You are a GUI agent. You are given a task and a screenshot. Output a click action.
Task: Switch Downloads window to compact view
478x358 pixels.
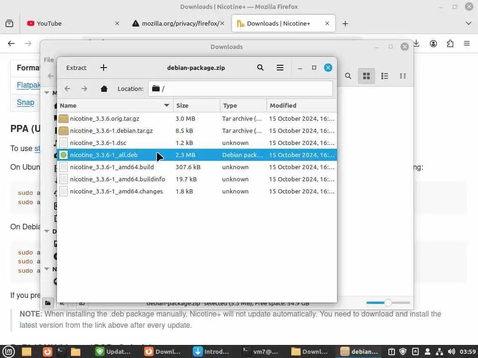403,76
